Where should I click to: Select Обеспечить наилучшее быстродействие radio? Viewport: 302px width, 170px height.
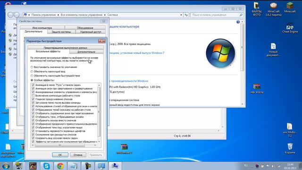[32, 76]
